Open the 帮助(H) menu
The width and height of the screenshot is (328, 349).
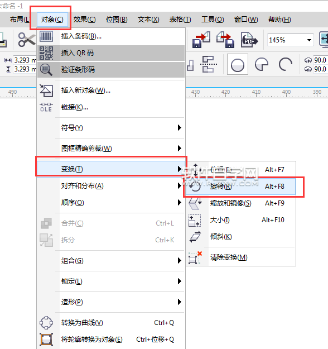(x=279, y=20)
